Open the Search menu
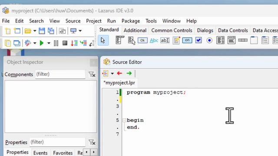Screen dimensions: 278x156 click(x=36, y=21)
